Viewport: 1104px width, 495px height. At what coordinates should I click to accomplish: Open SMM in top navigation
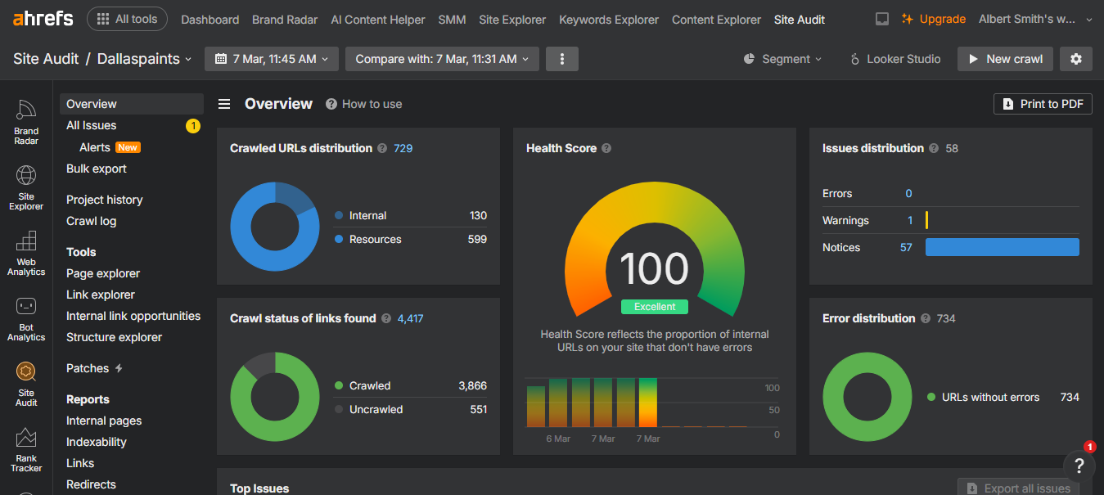(452, 20)
